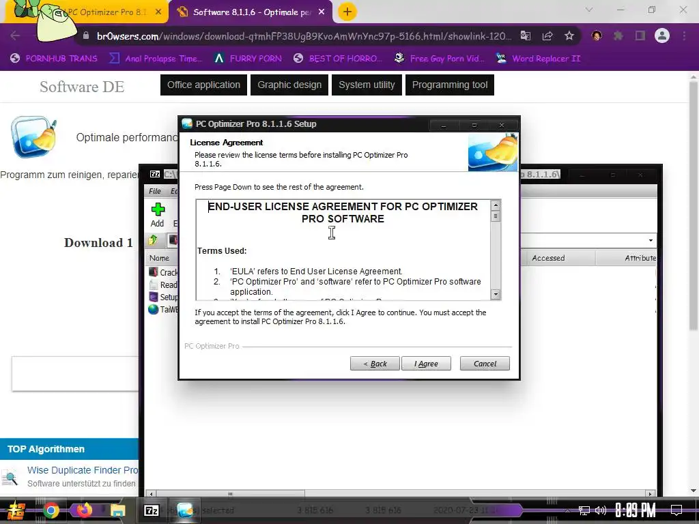Switch to PC Optimizer setup taskbar icon

185,510
